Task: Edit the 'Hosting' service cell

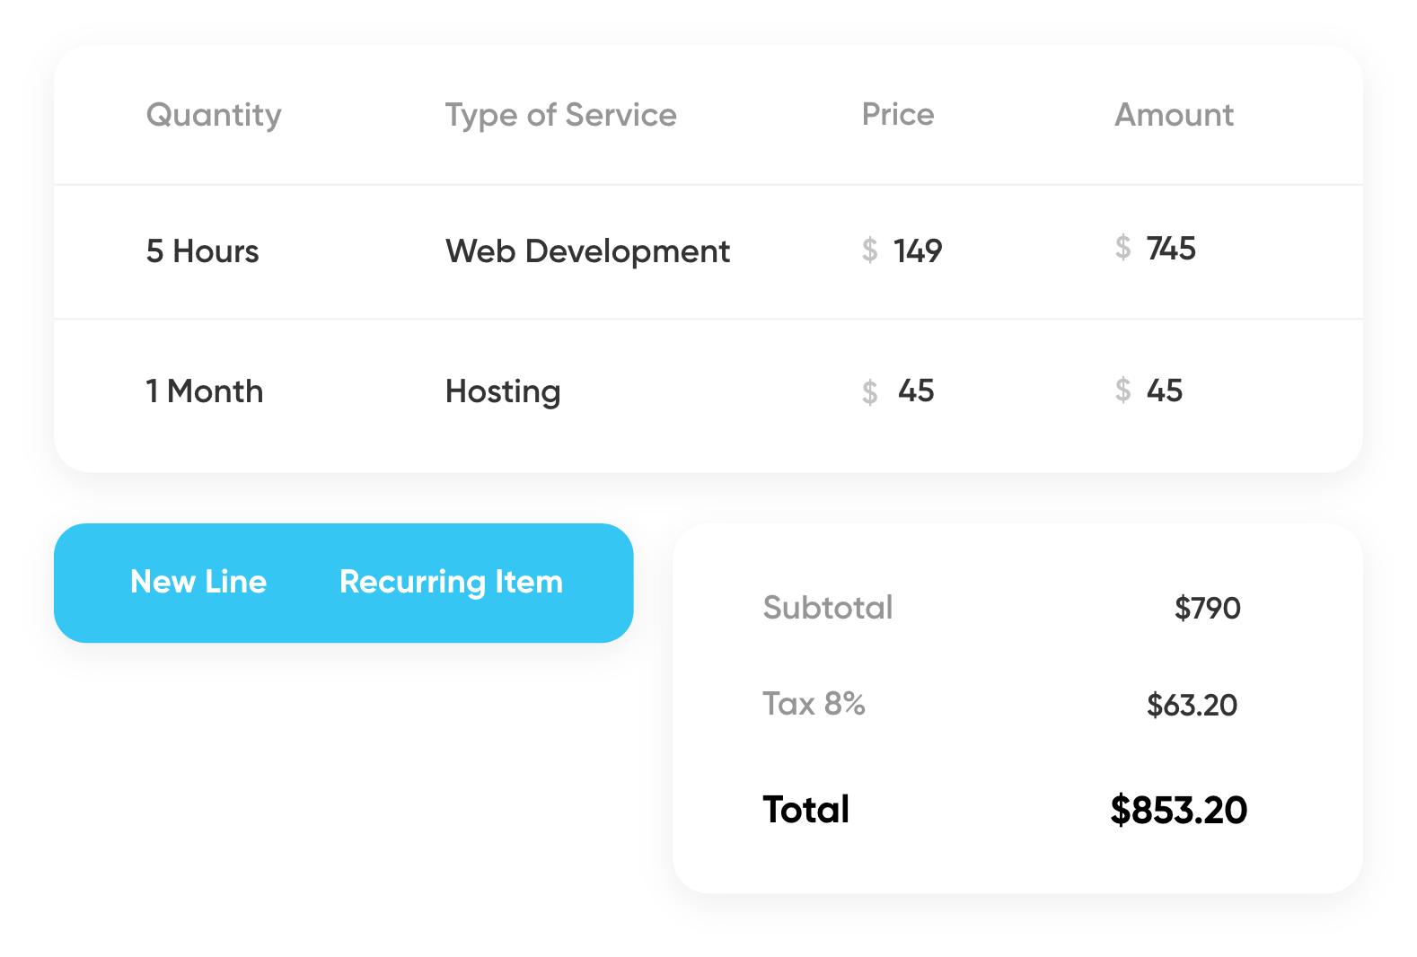Action: click(x=503, y=391)
